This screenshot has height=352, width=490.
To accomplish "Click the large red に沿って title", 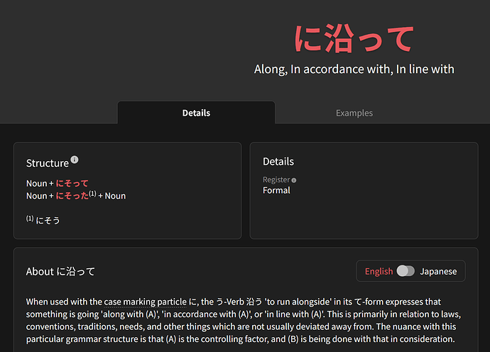I will click(x=354, y=39).
